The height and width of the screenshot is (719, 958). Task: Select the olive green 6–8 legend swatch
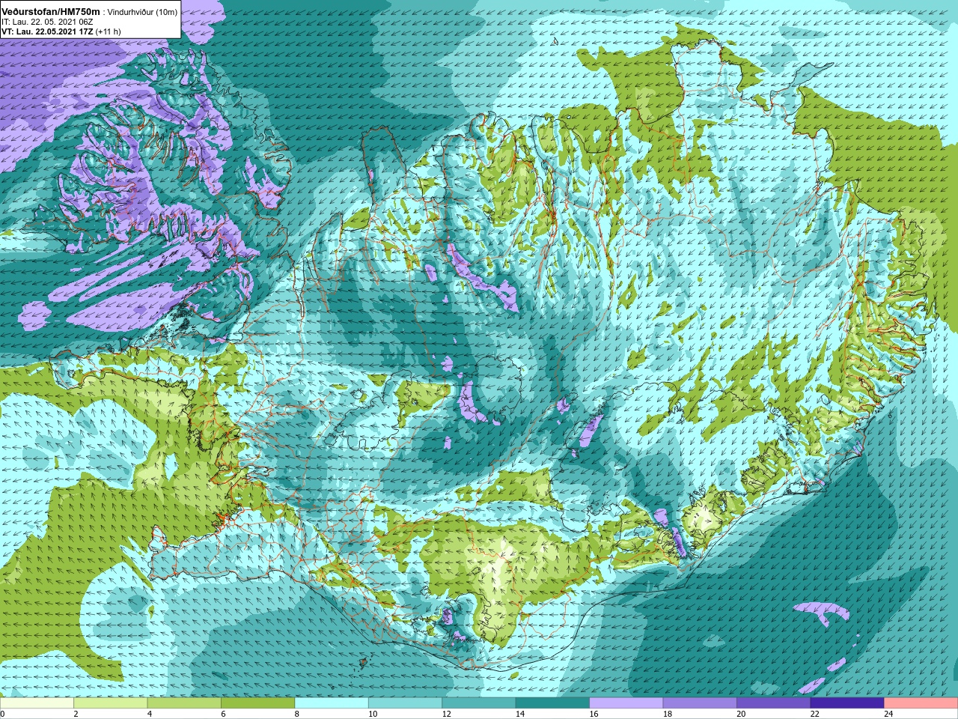[x=257, y=703]
